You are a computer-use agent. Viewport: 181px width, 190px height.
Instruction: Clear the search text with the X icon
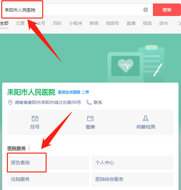pos(146,10)
